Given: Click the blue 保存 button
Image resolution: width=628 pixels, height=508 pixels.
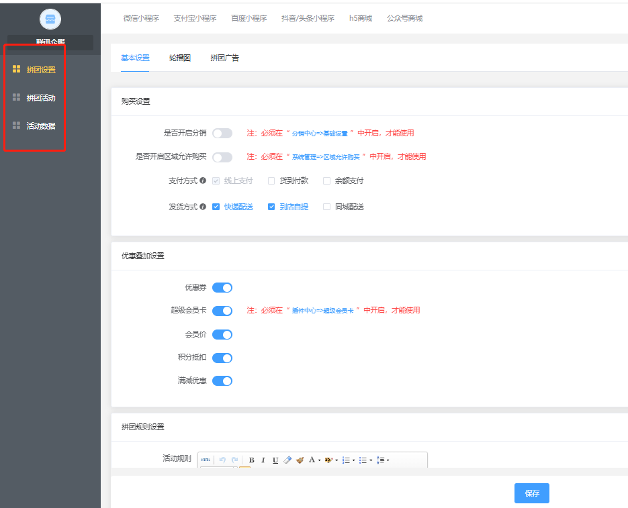Looking at the screenshot, I should pyautogui.click(x=531, y=493).
